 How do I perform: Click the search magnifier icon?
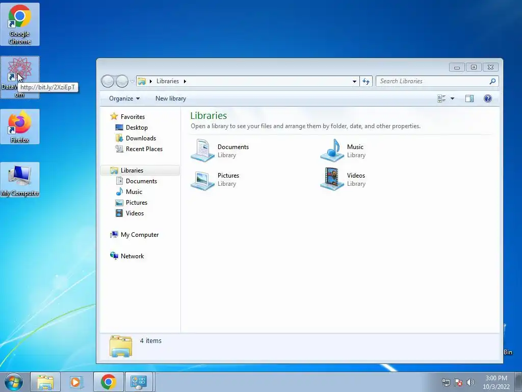pos(492,81)
